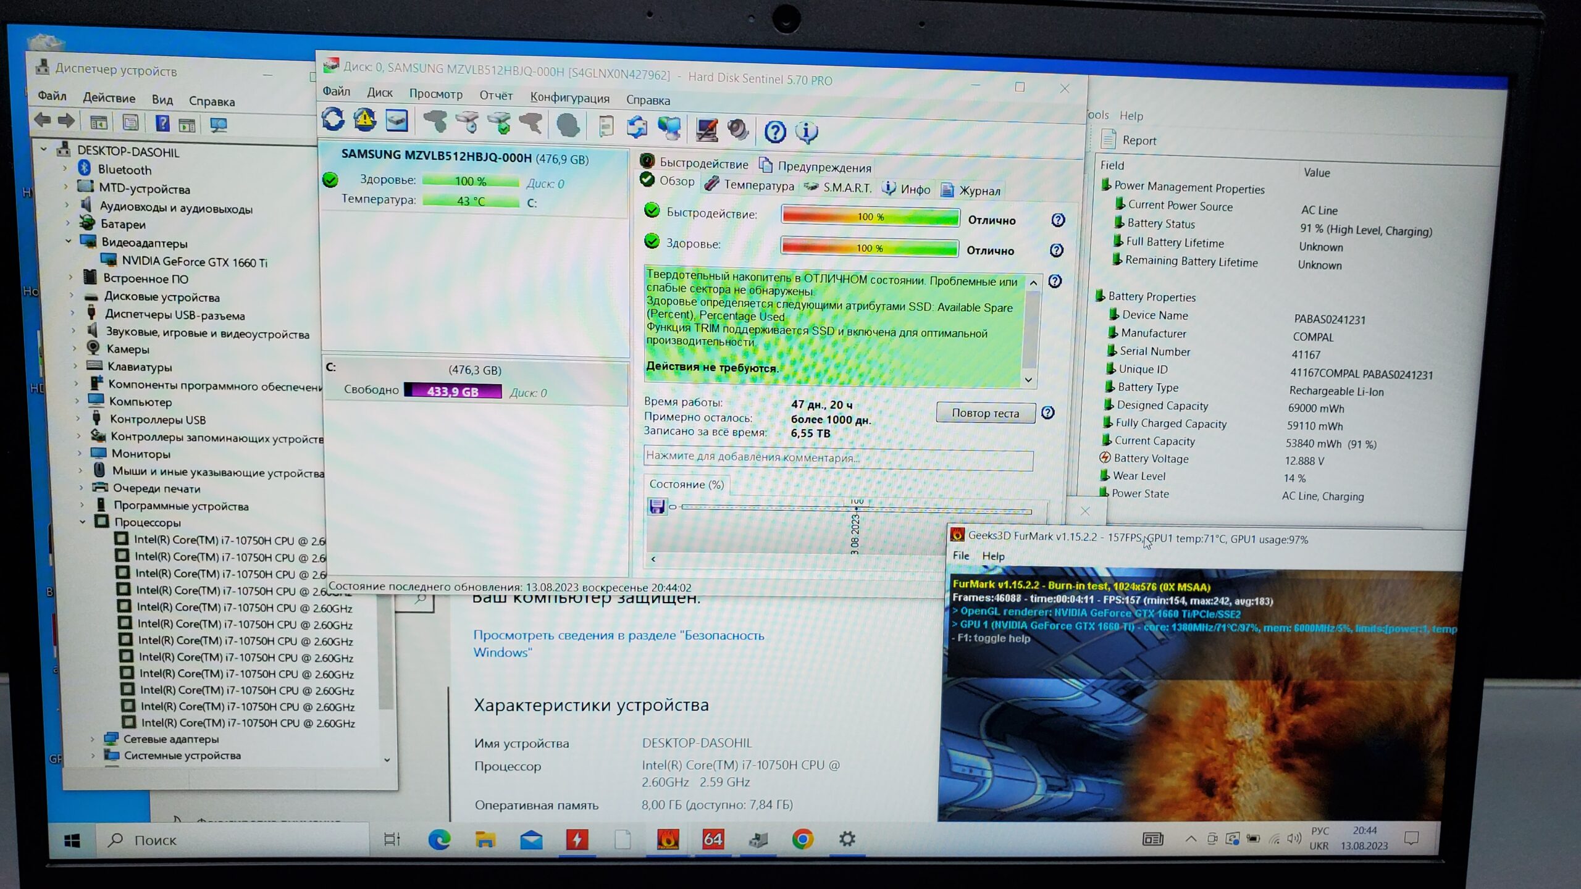Open the Конфигурация menu in Hard Disk Sentinel
Image resolution: width=1581 pixels, height=889 pixels.
tap(569, 98)
